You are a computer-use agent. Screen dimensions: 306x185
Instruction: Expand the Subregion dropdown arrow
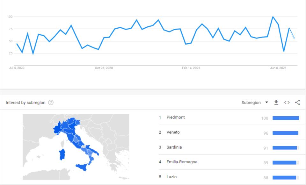click(x=266, y=102)
